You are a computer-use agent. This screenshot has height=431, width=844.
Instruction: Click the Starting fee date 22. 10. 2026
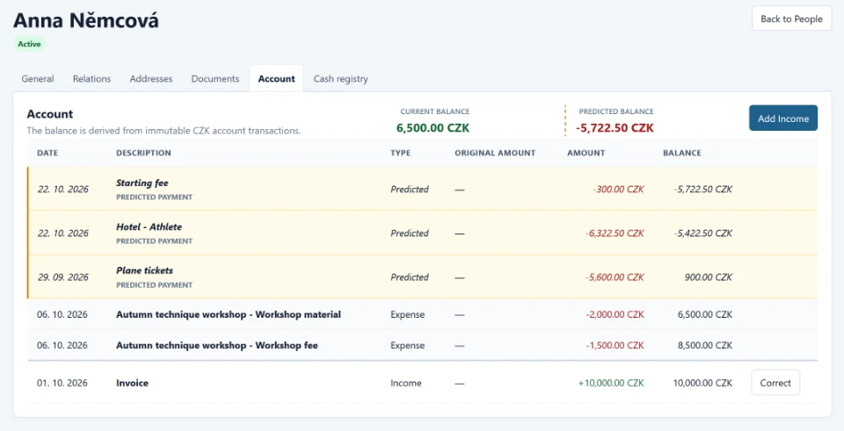point(63,190)
